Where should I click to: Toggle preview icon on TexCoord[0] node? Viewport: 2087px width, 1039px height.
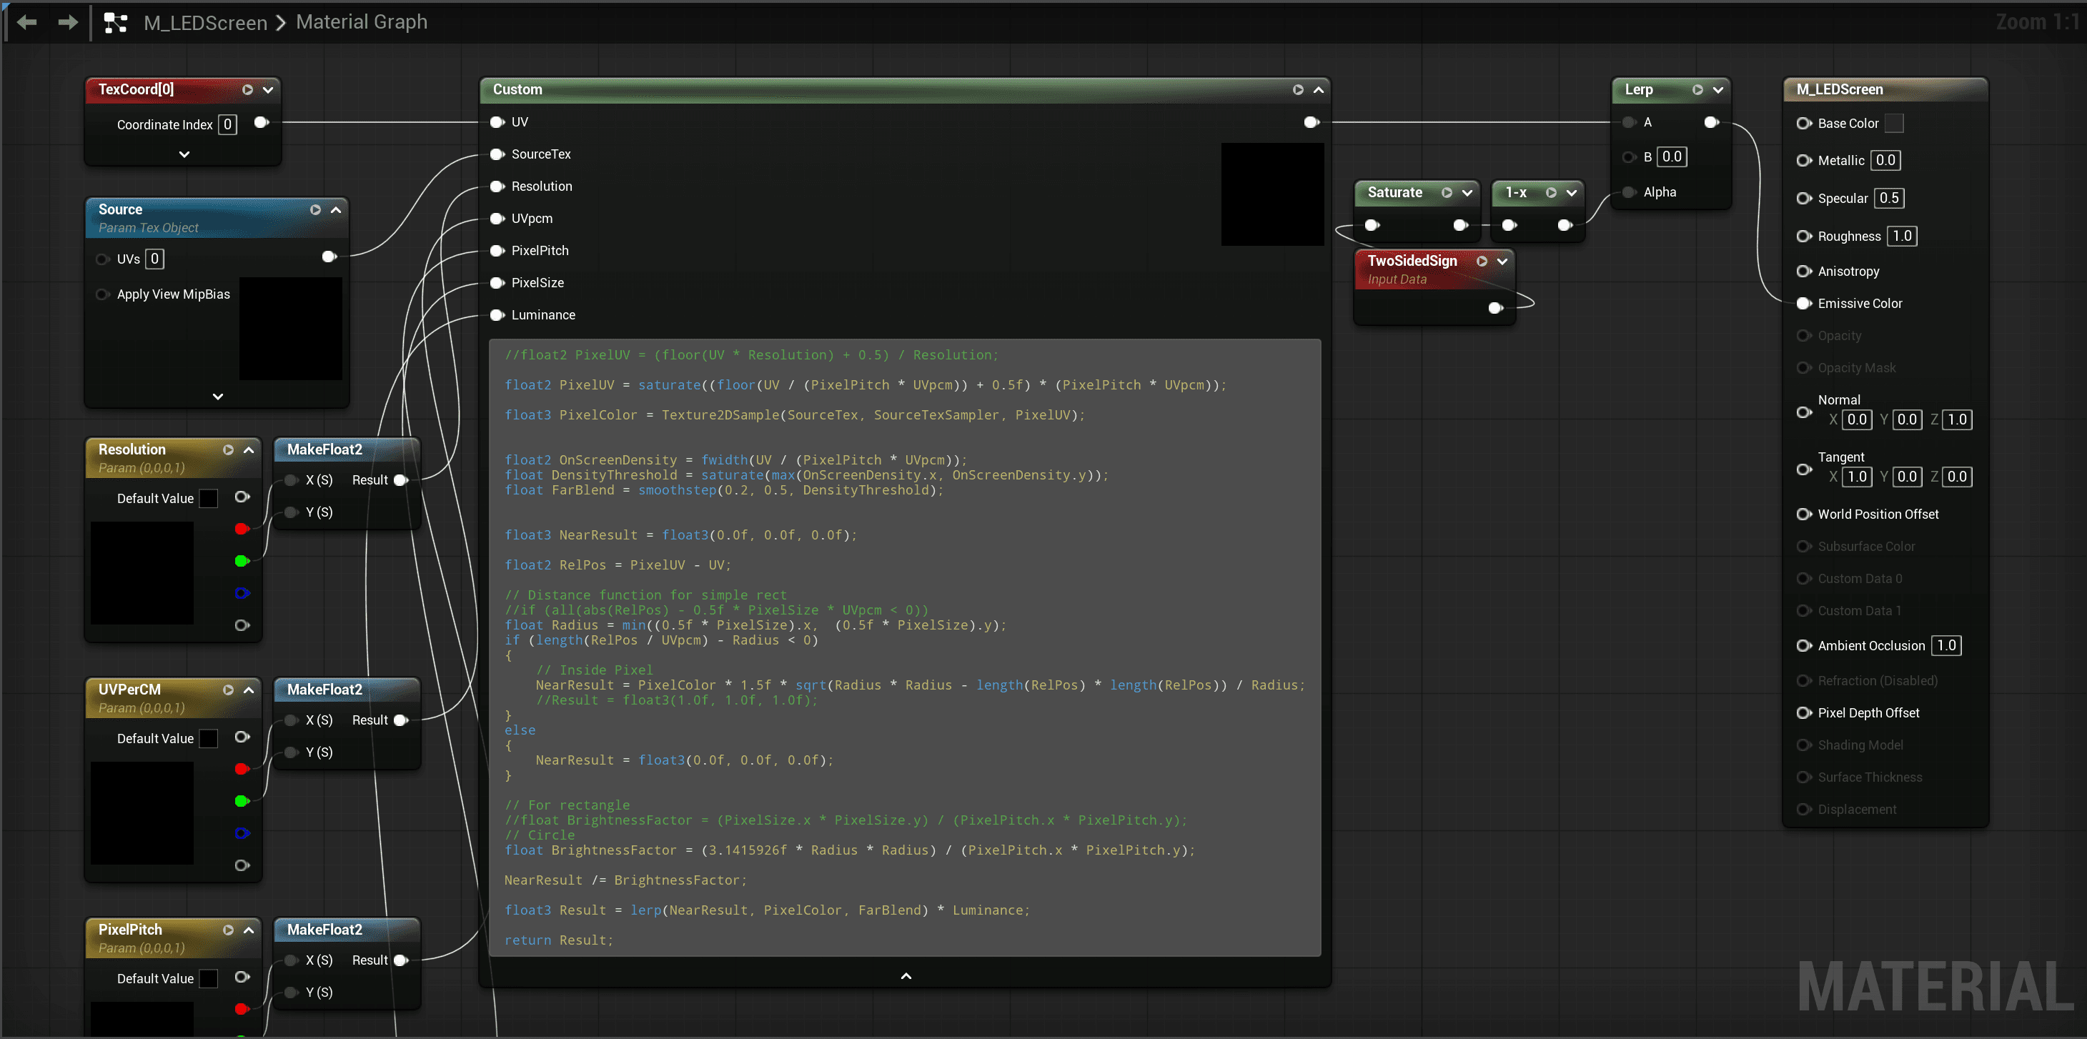point(247,90)
